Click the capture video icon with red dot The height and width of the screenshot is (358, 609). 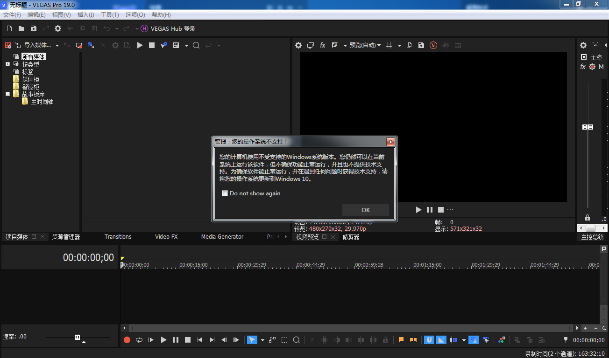point(79,45)
